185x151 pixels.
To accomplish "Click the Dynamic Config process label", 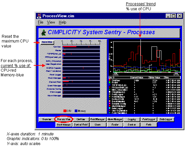I will (x=54, y=89).
